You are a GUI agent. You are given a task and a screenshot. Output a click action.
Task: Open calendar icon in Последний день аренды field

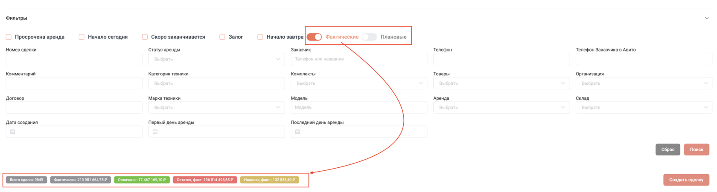298,132
